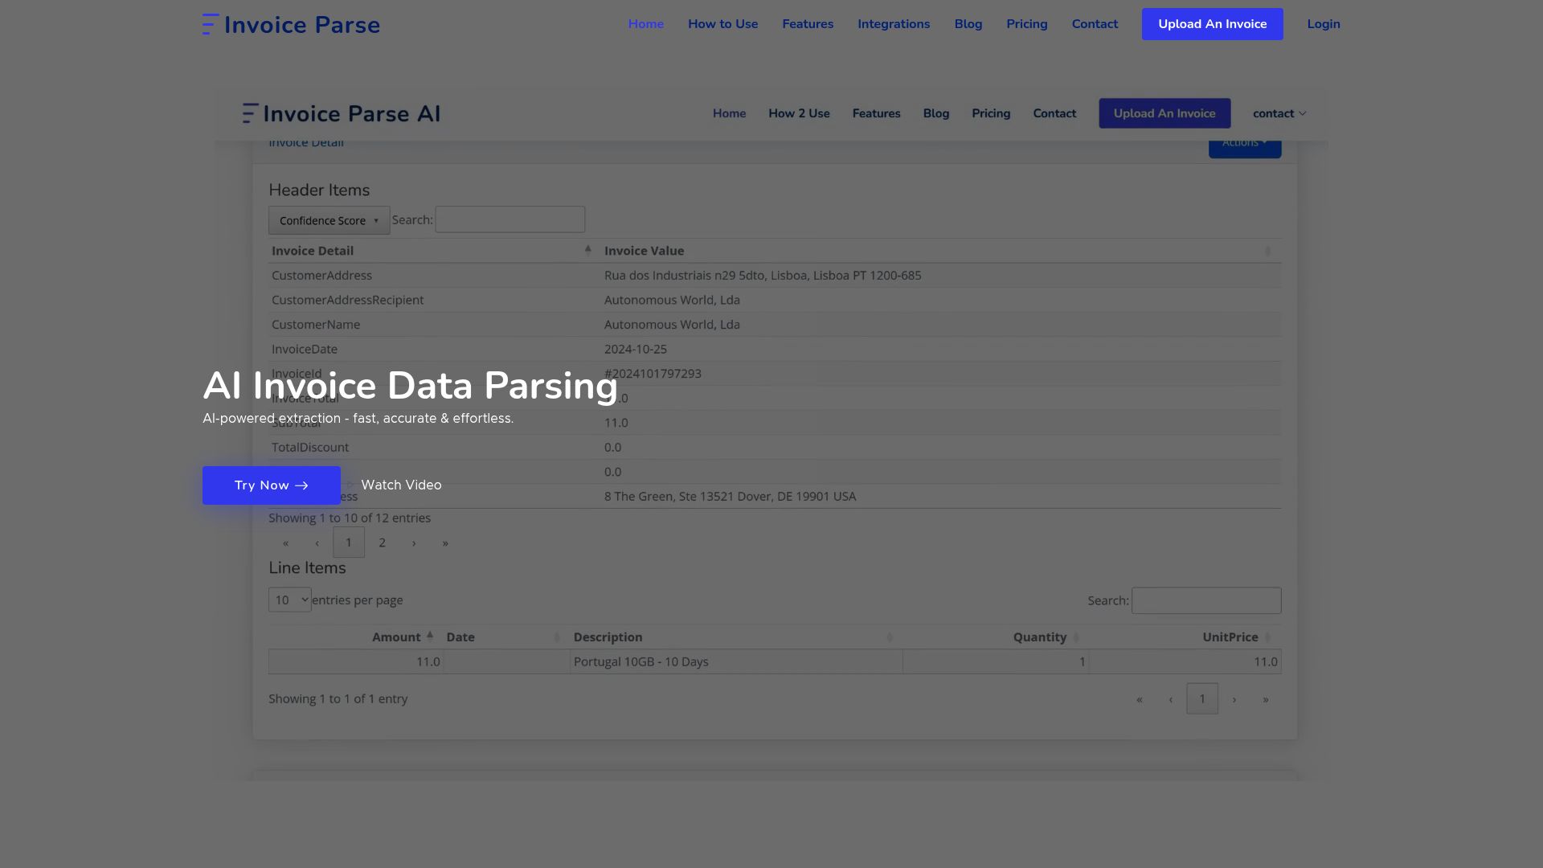Click the CustomerName row label
This screenshot has width=1543, height=868.
pos(316,325)
